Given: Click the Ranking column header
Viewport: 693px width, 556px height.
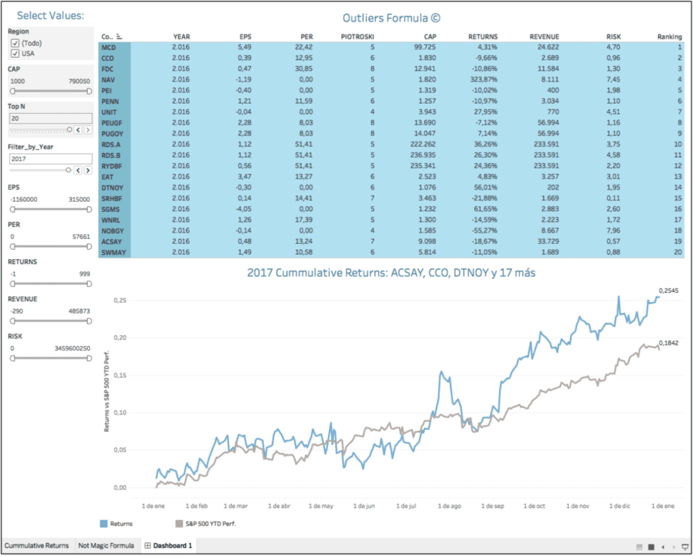Looking at the screenshot, I should click(x=669, y=37).
